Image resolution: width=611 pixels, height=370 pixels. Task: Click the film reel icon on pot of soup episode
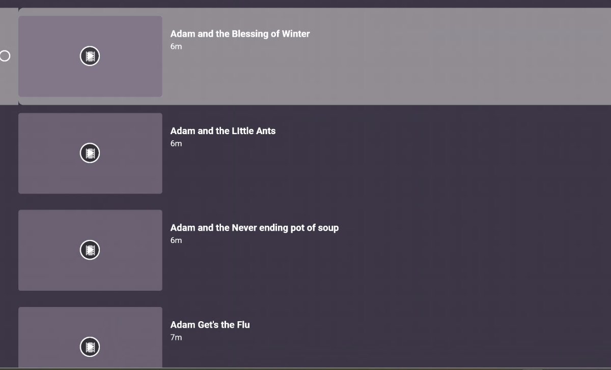90,250
